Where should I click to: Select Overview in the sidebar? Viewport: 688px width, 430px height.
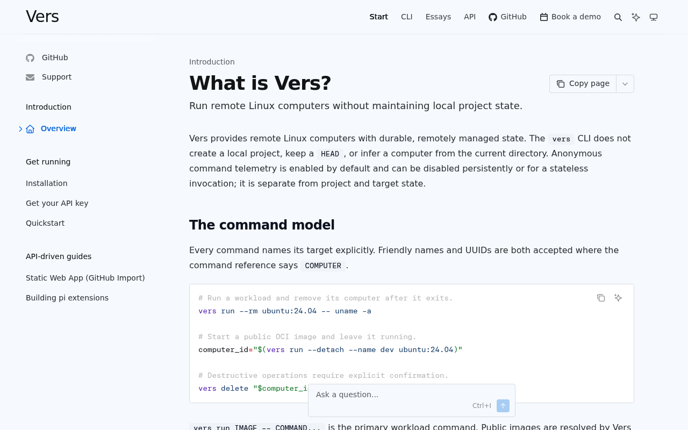59,128
